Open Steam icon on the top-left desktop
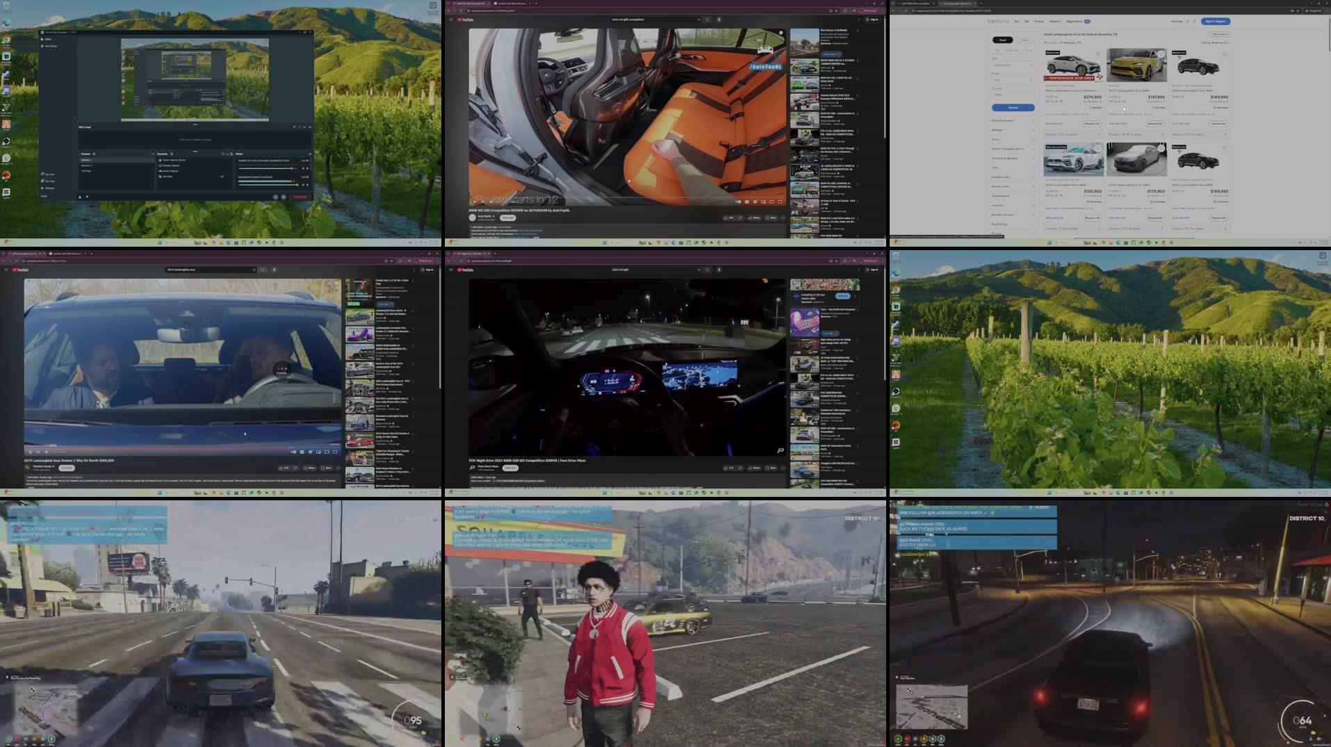Image resolution: width=1331 pixels, height=747 pixels. (6, 74)
